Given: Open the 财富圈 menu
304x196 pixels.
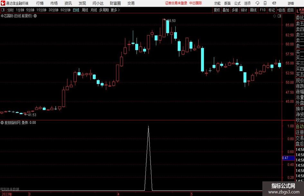Looking at the screenshot, I should (115, 3).
